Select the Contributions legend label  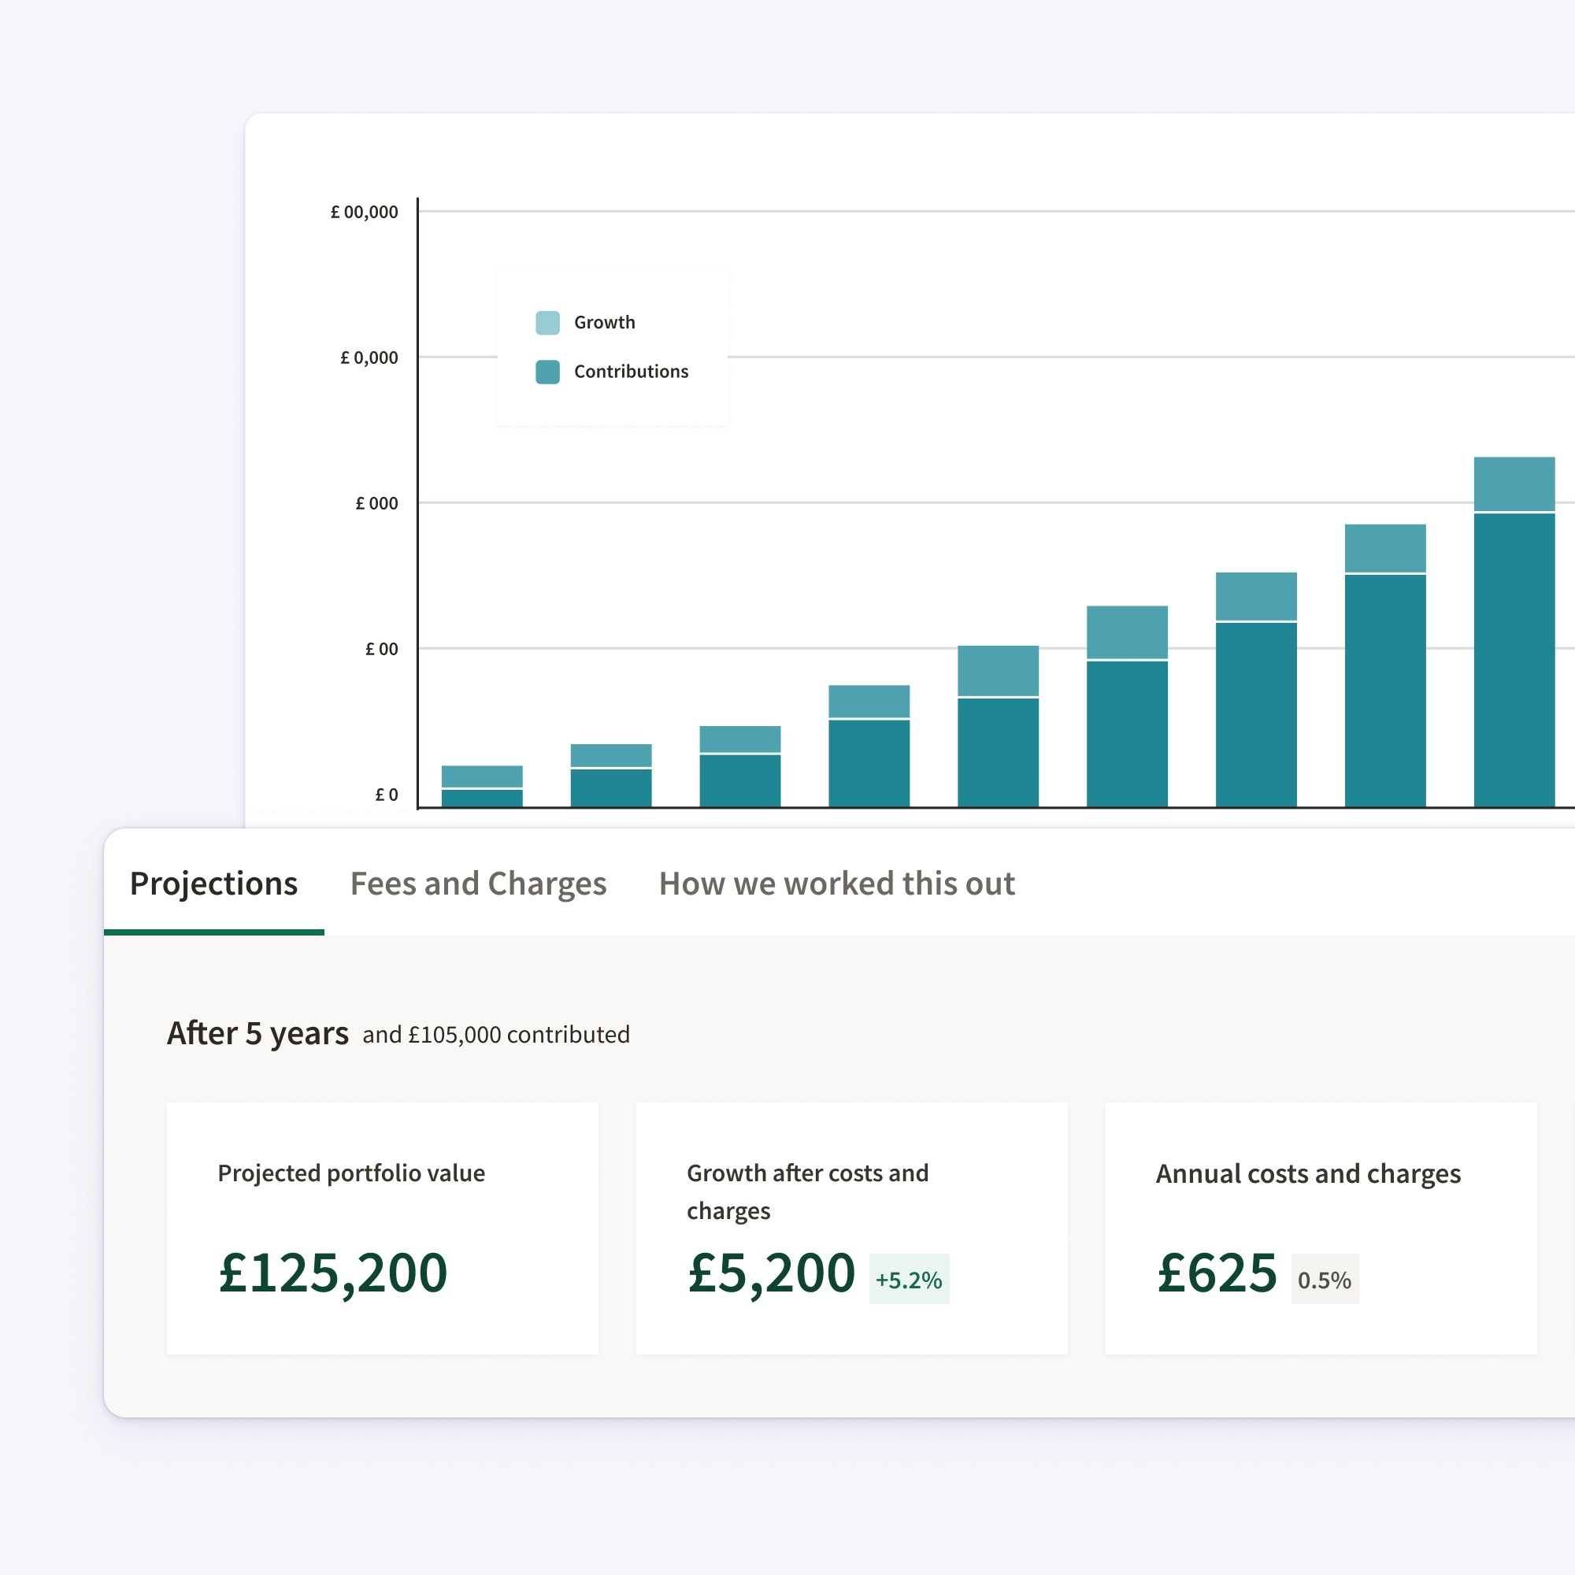coord(631,372)
